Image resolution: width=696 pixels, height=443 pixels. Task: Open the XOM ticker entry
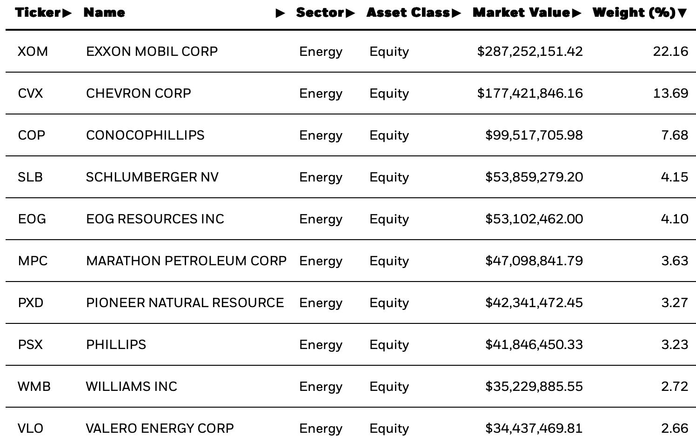(33, 51)
